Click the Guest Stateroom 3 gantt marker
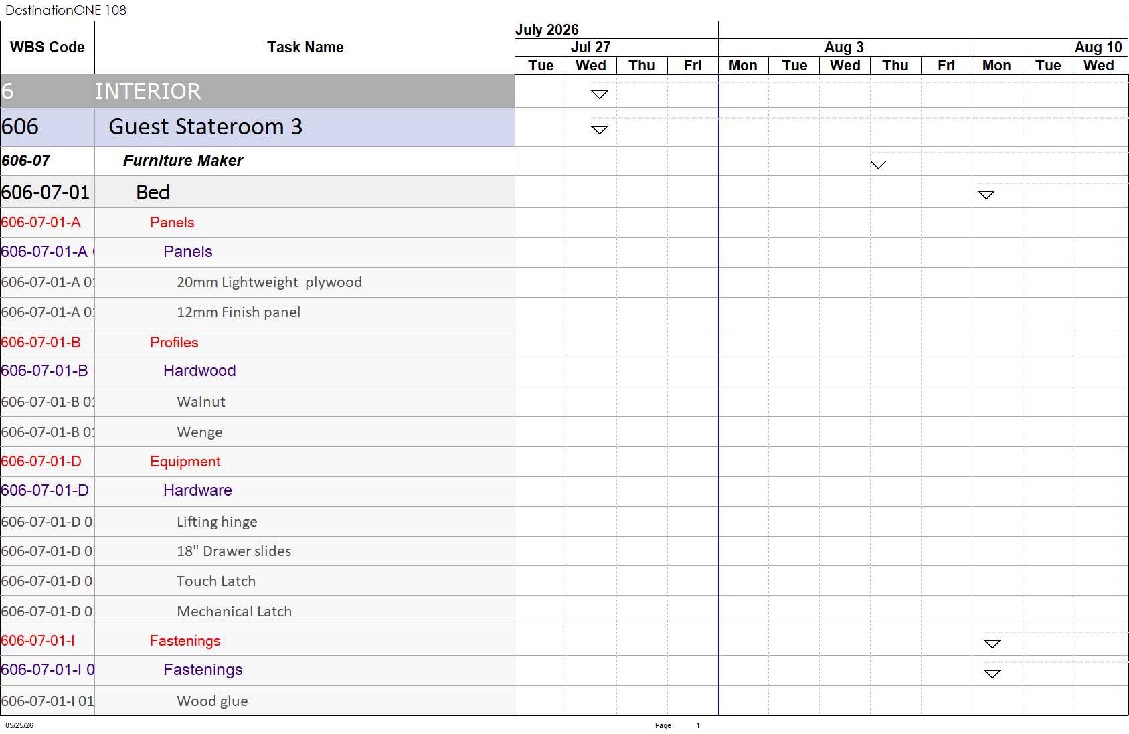 (x=599, y=130)
